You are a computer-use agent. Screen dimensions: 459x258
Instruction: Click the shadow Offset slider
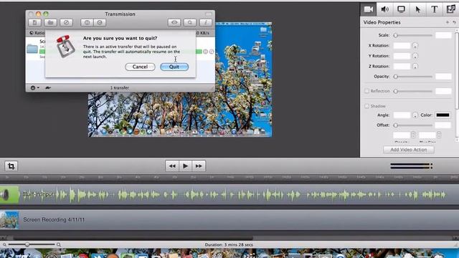pos(413,125)
